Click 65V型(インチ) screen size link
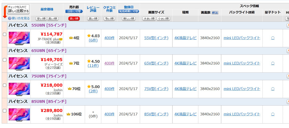Viewport: 289px width, 128px height. (156, 63)
